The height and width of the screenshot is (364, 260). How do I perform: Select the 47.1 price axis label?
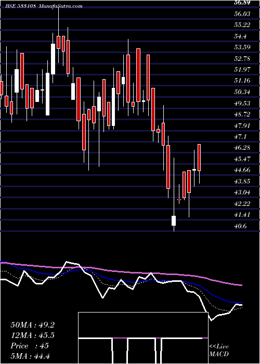(x=240, y=137)
